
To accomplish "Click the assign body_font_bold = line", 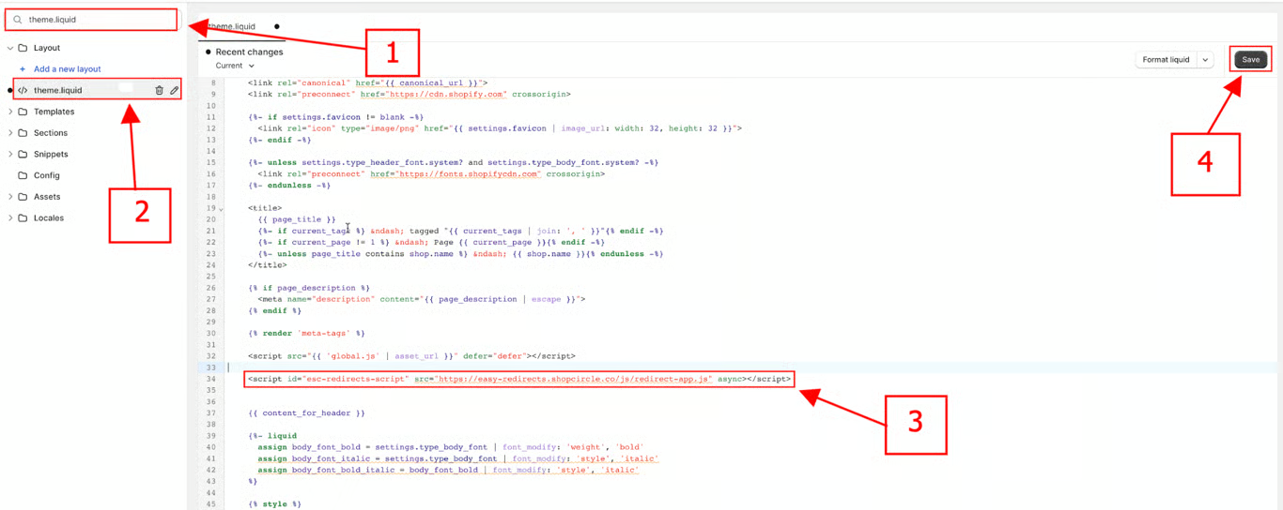I will [450, 447].
